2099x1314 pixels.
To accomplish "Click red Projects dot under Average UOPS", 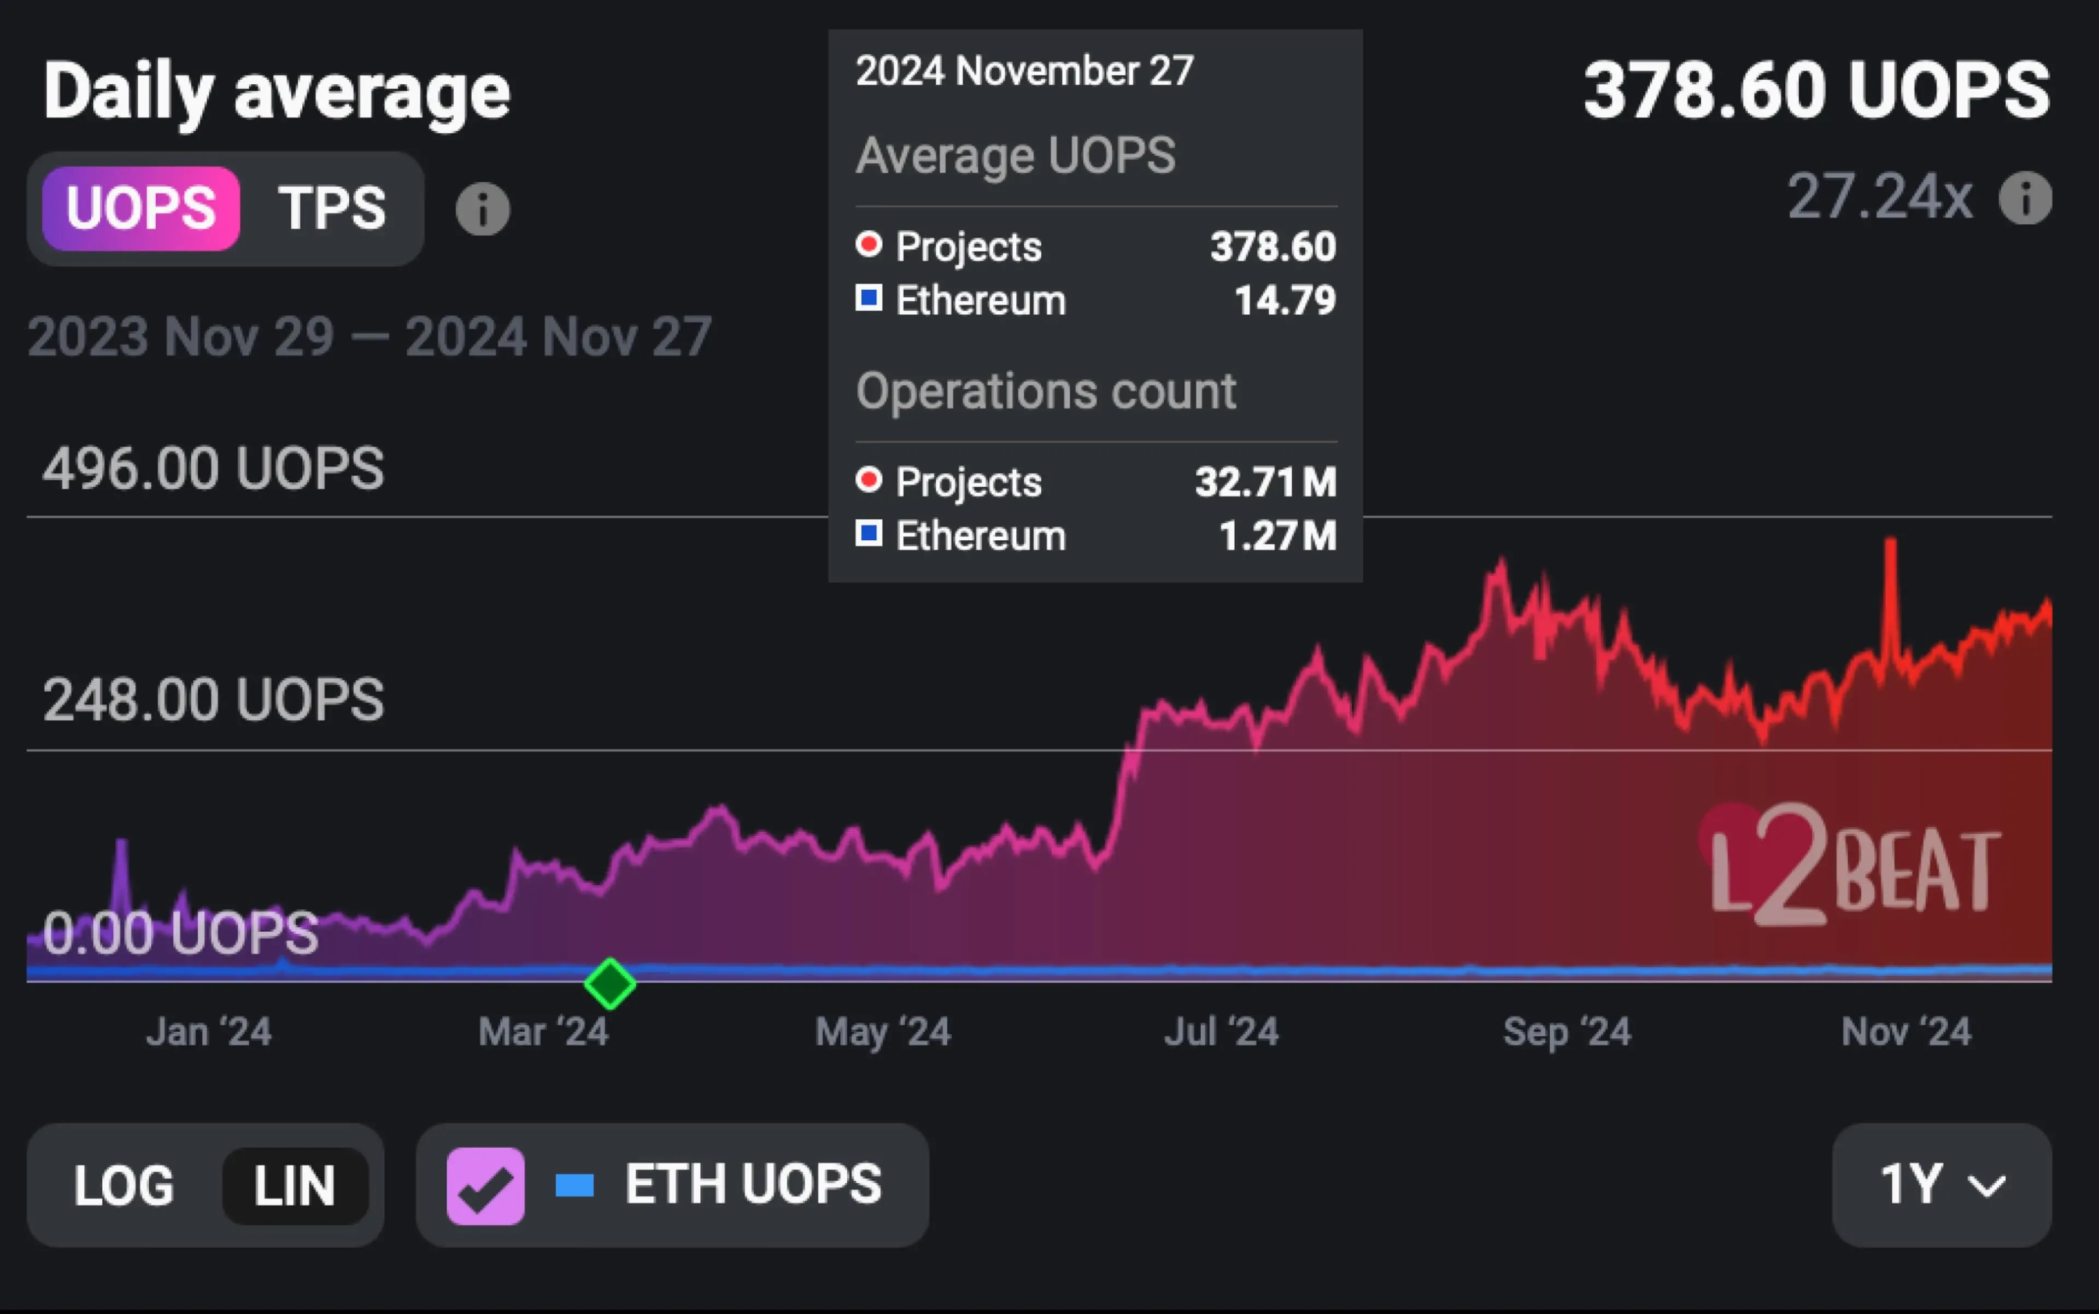I will 868,244.
